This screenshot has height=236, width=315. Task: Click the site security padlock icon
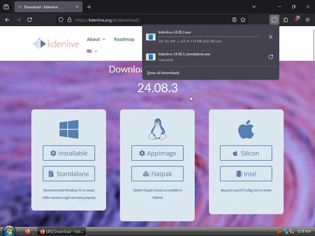pyautogui.click(x=70, y=20)
